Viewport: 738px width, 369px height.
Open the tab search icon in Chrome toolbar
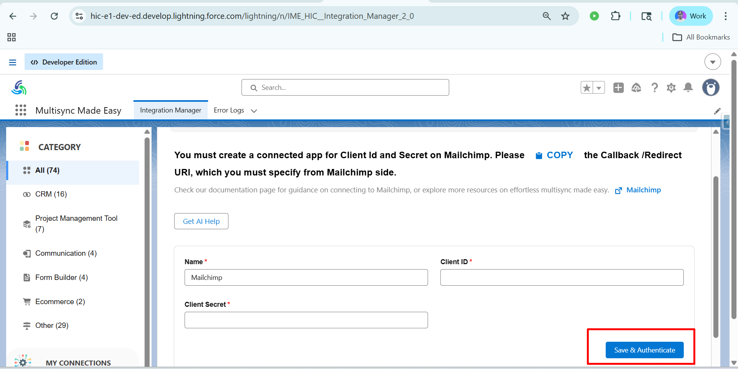(x=646, y=16)
